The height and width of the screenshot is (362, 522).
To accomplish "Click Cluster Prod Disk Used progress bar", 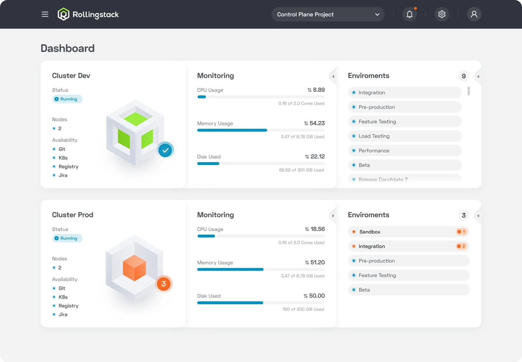I will (261, 303).
